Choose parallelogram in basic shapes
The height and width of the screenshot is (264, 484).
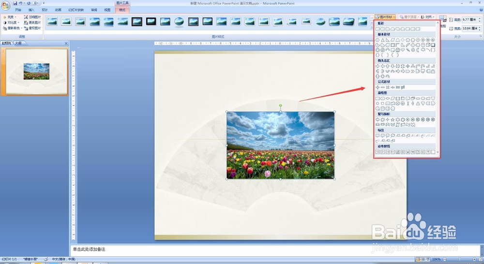(393, 40)
